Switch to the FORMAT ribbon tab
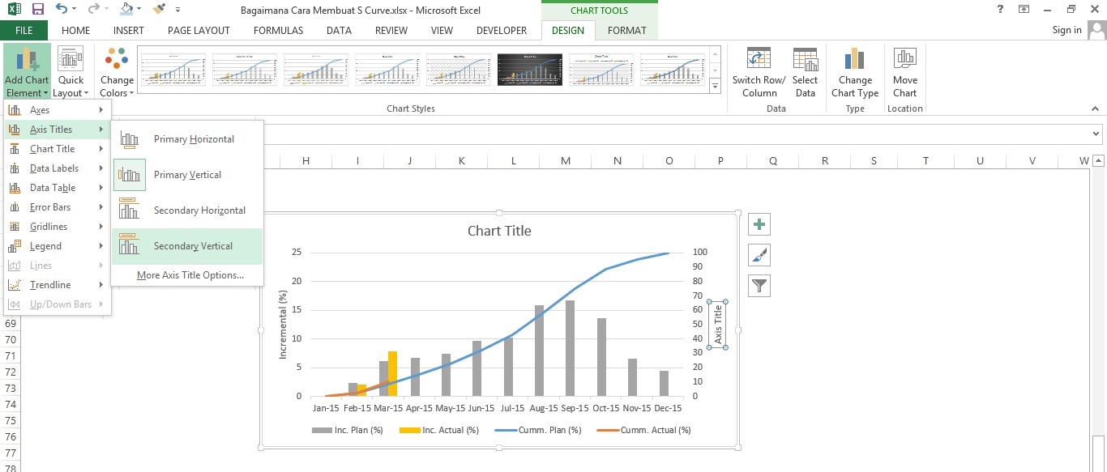1107x472 pixels. (x=626, y=31)
